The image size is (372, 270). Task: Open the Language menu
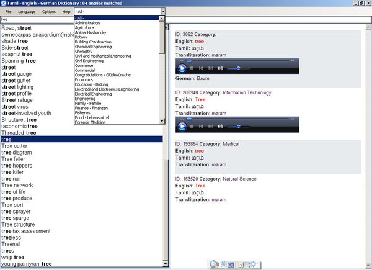click(27, 12)
